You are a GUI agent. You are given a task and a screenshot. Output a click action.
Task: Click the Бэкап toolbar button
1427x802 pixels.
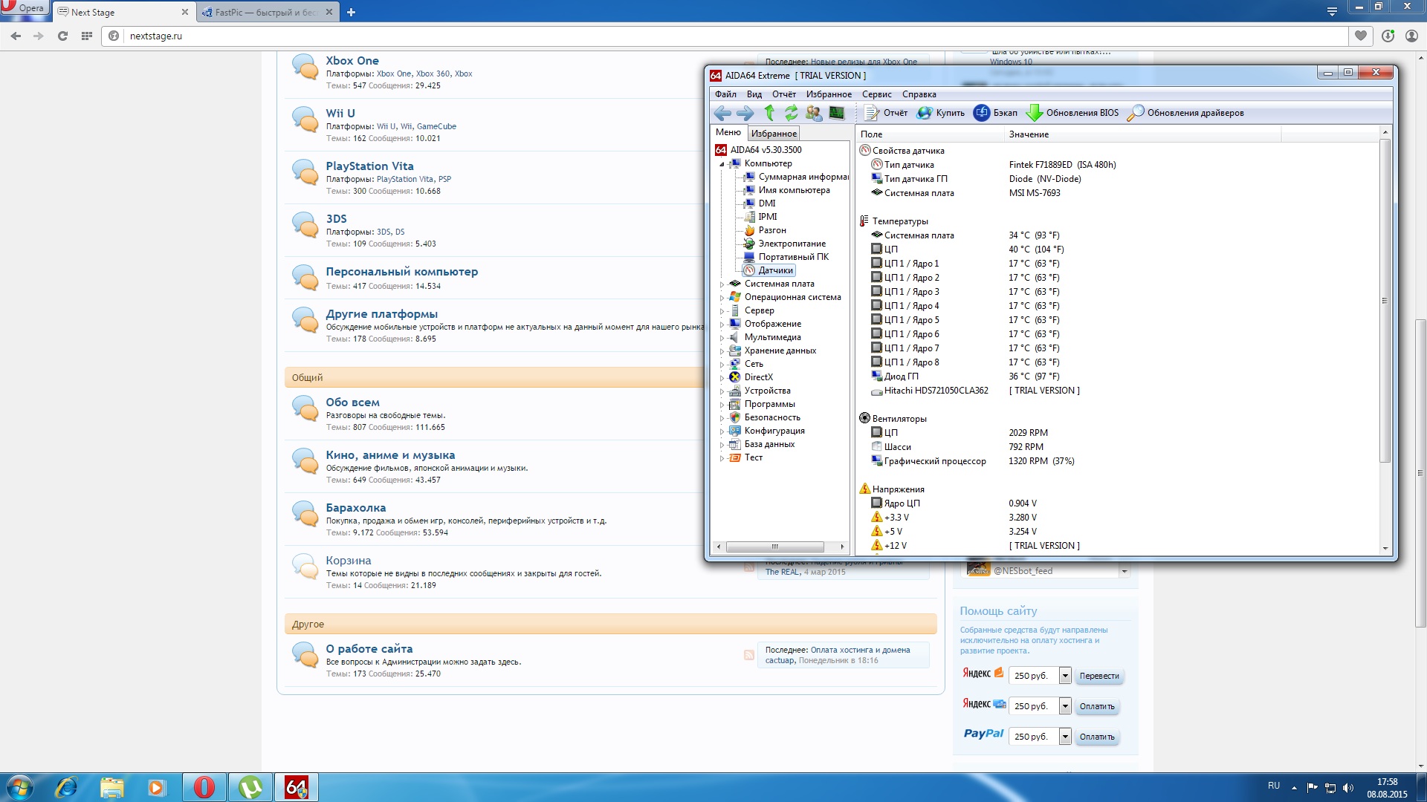tap(996, 113)
